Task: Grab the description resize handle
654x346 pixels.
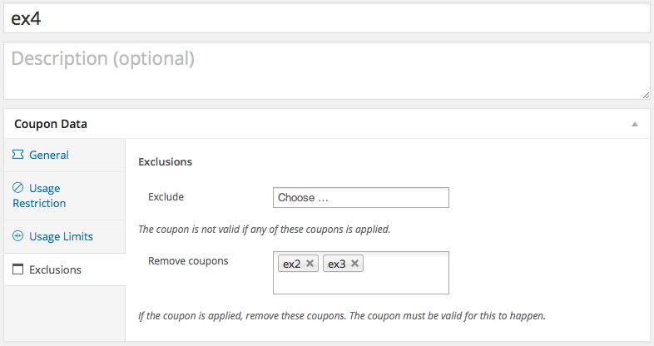Action: [x=646, y=95]
